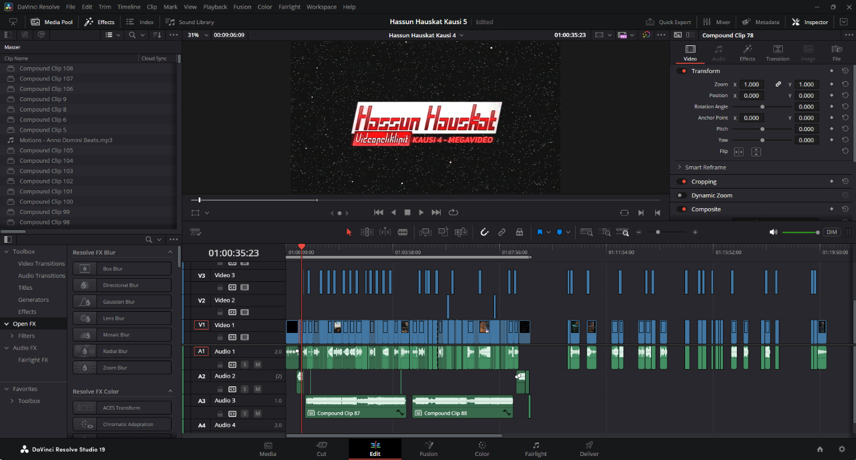Collapse the Open FX tree item

7,324
